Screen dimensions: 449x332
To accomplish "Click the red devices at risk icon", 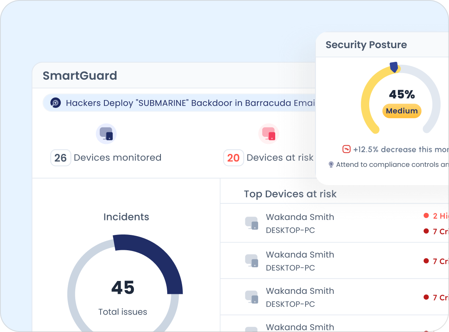I will tap(269, 134).
